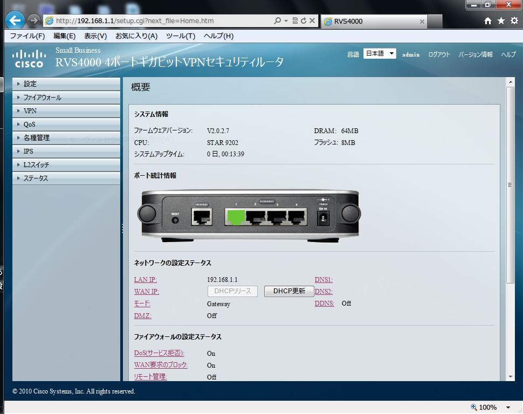Expand the ステータス menu section
The height and width of the screenshot is (414, 523).
(x=66, y=178)
